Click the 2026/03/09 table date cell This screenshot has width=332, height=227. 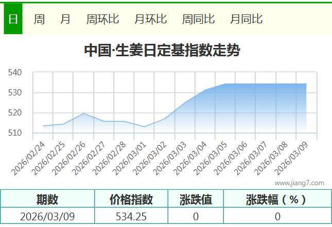47,216
